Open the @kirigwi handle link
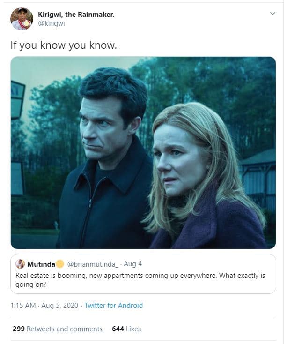Viewport: 287px width, 344px height. (51, 24)
